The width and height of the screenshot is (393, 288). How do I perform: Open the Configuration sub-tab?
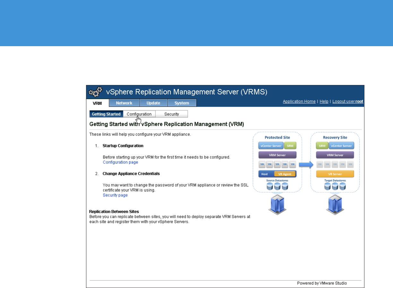[139, 114]
